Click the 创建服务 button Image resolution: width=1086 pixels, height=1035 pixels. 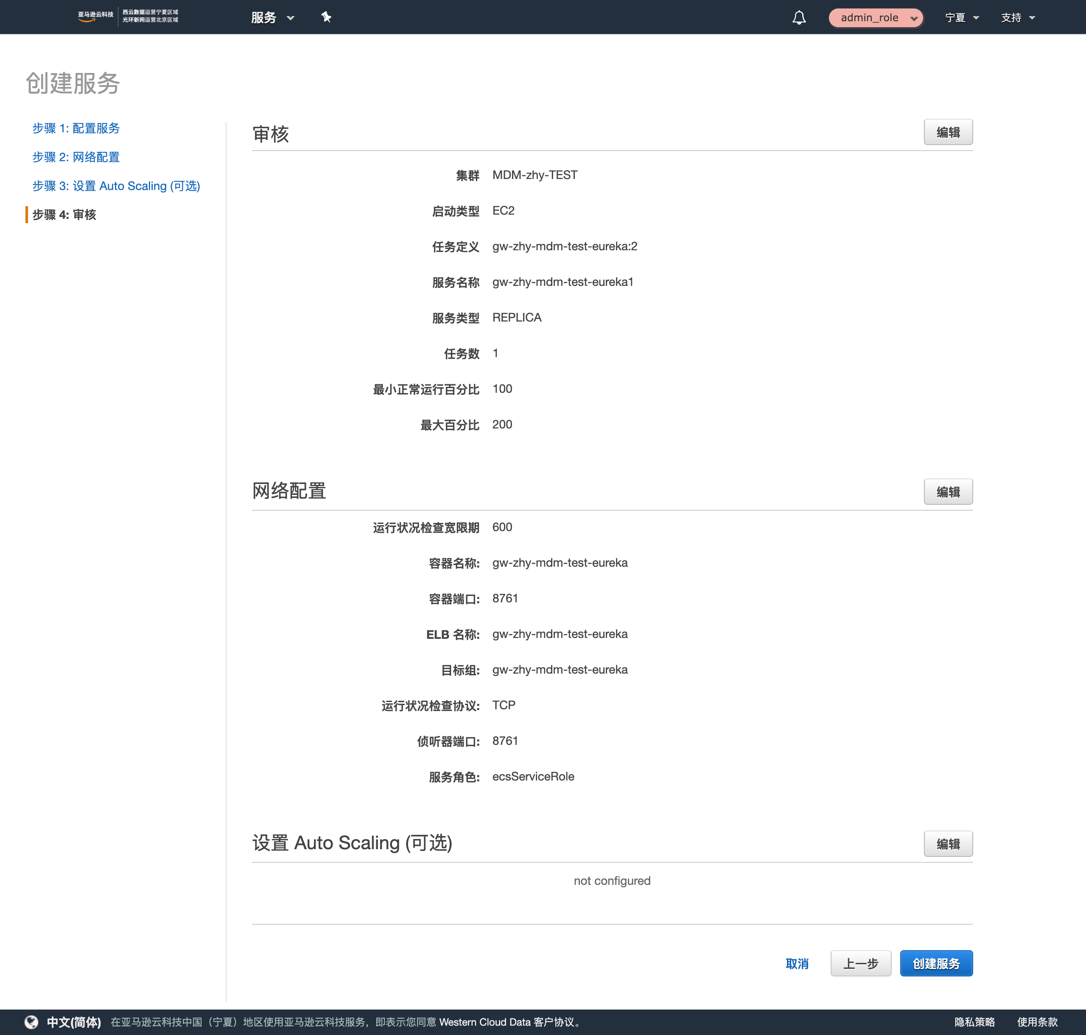[x=936, y=963]
